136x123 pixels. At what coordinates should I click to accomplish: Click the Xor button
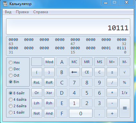click(x=49, y=93)
